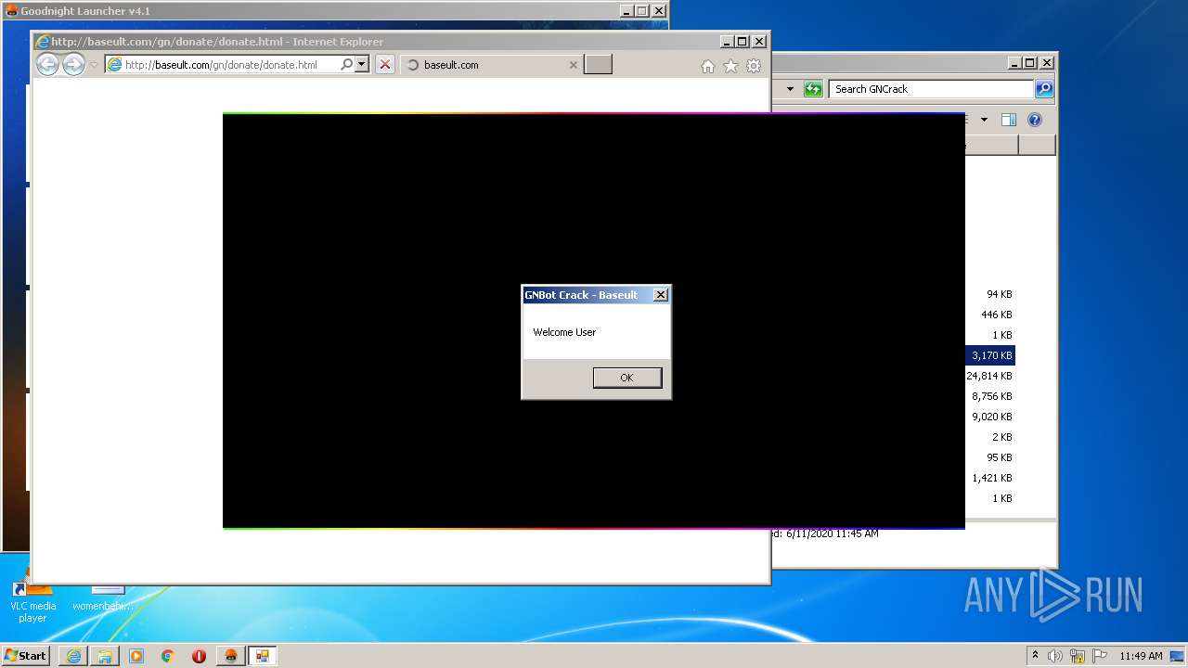Select the file sized 2 KB
1188x668 pixels.
1001,437
